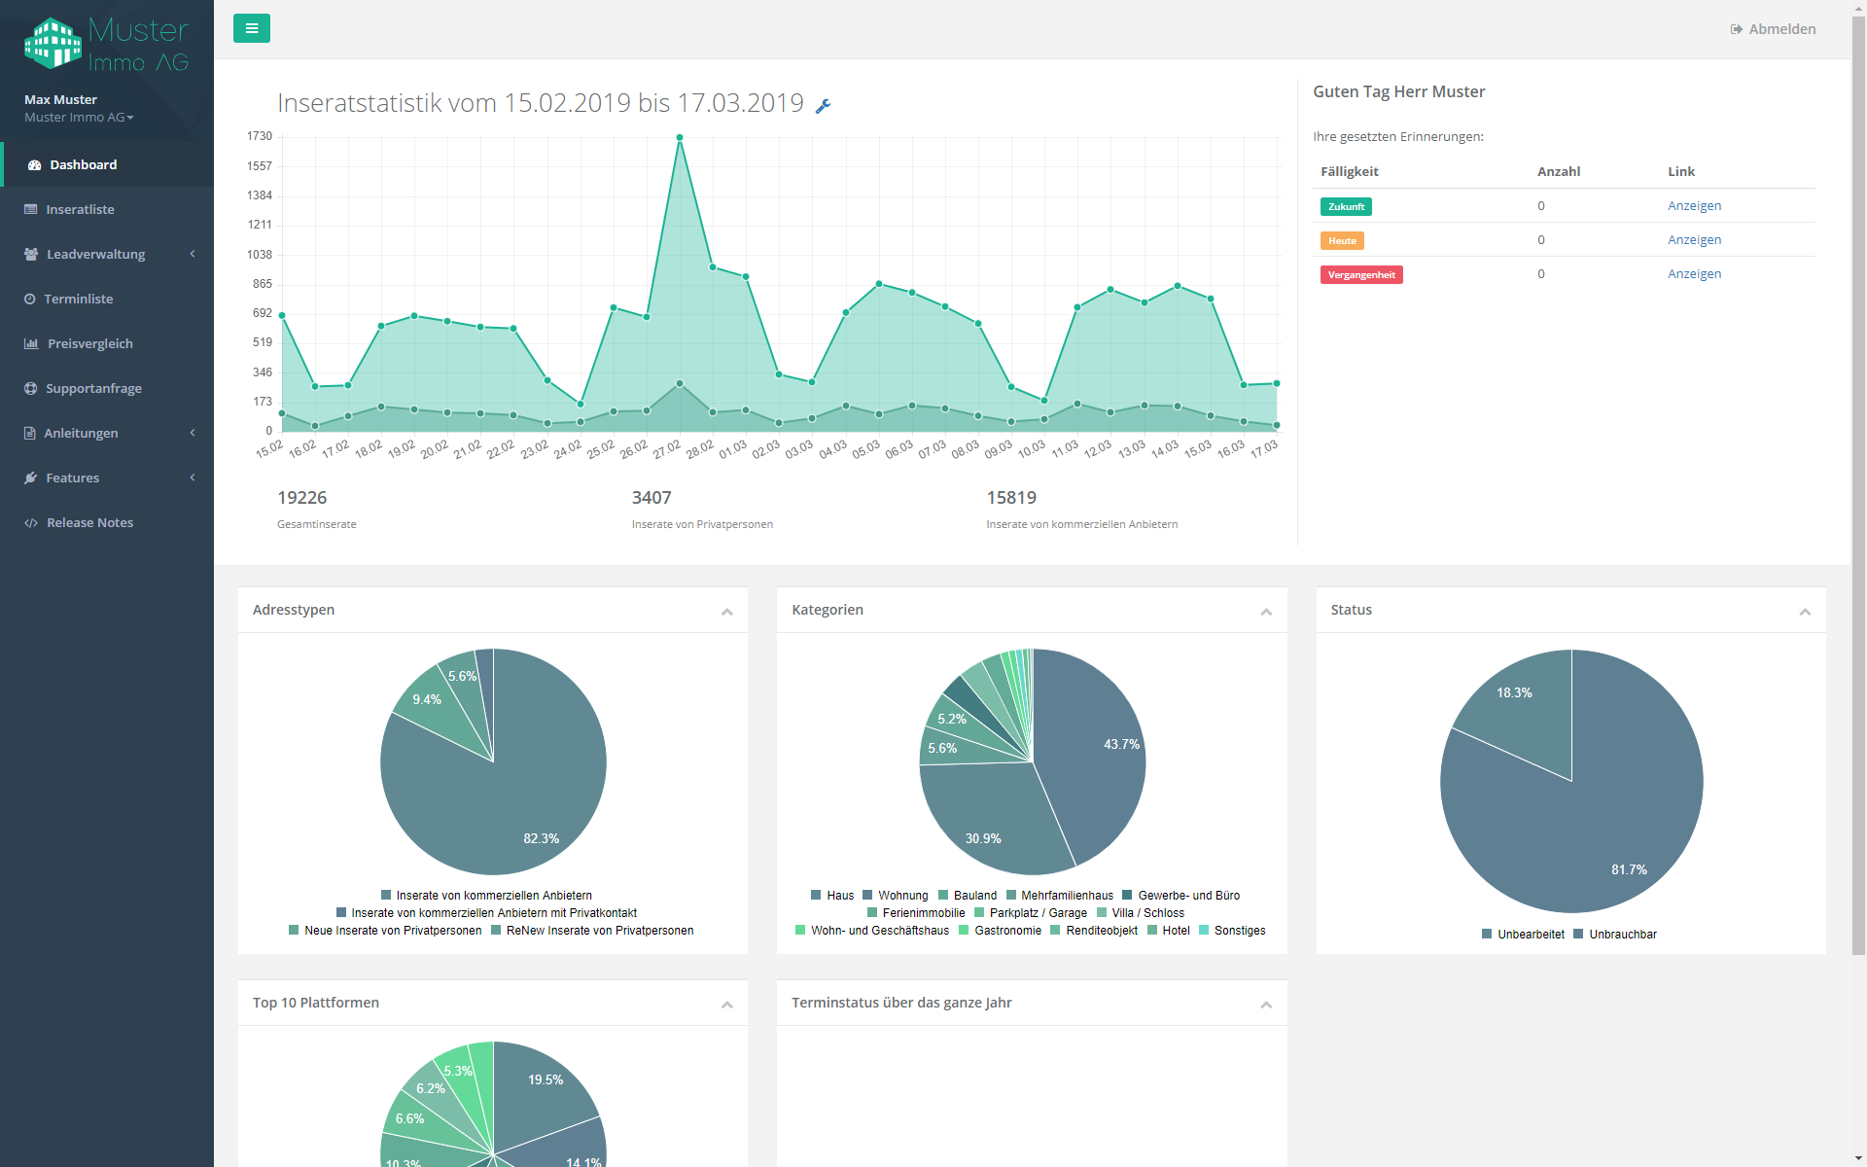Click the Abmelden logout link
Image resolution: width=1867 pixels, height=1167 pixels.
[1773, 29]
